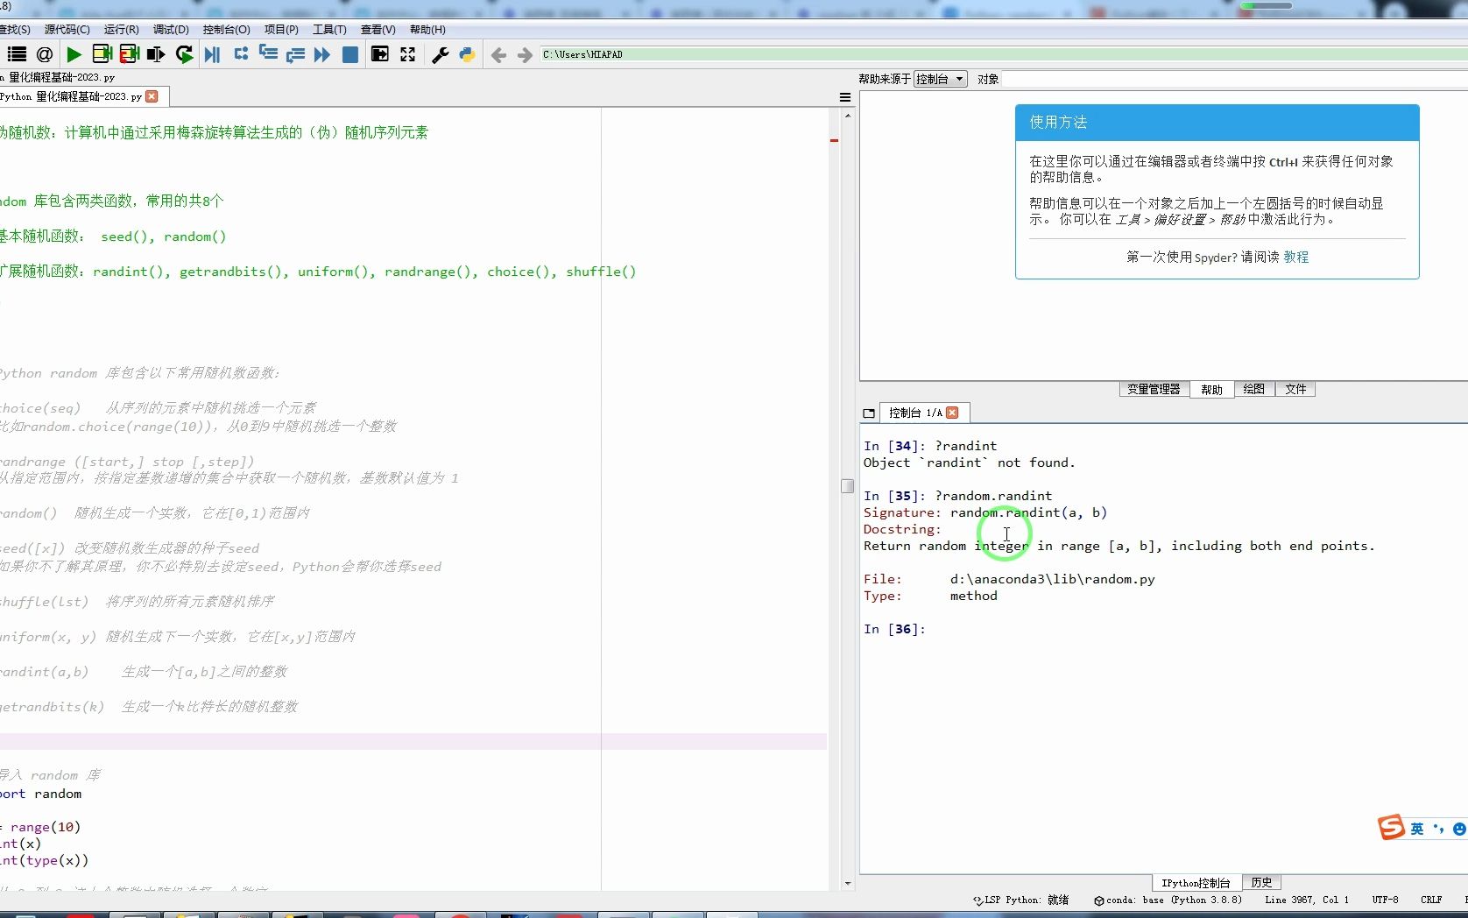This screenshot has width=1468, height=918.
Task: Switch to the 绘图 tab
Action: click(x=1253, y=389)
